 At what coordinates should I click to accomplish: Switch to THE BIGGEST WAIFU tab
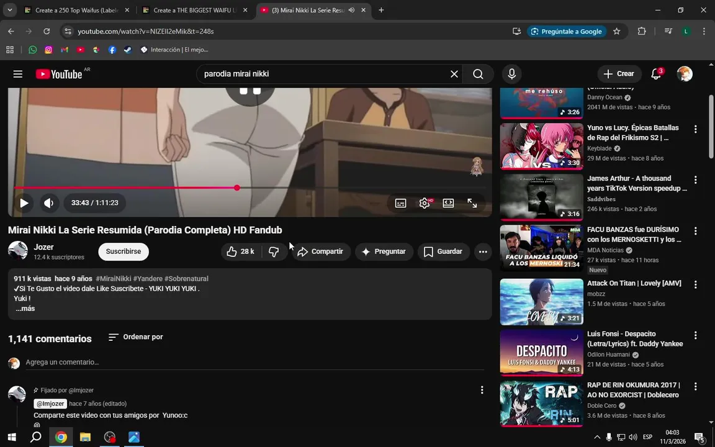coord(195,10)
